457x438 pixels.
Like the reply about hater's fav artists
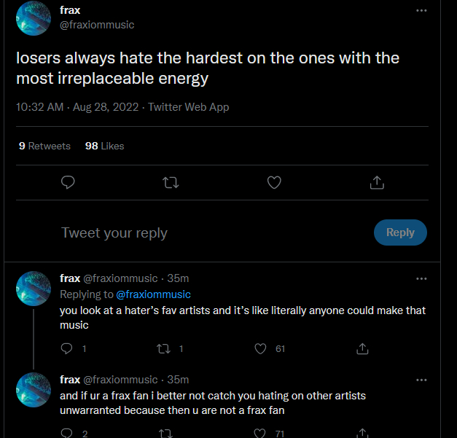[x=261, y=349]
